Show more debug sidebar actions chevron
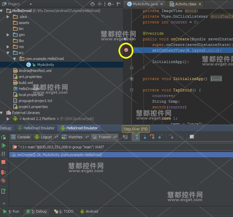This screenshot has height=217, width=233. pyautogui.click(x=4, y=203)
